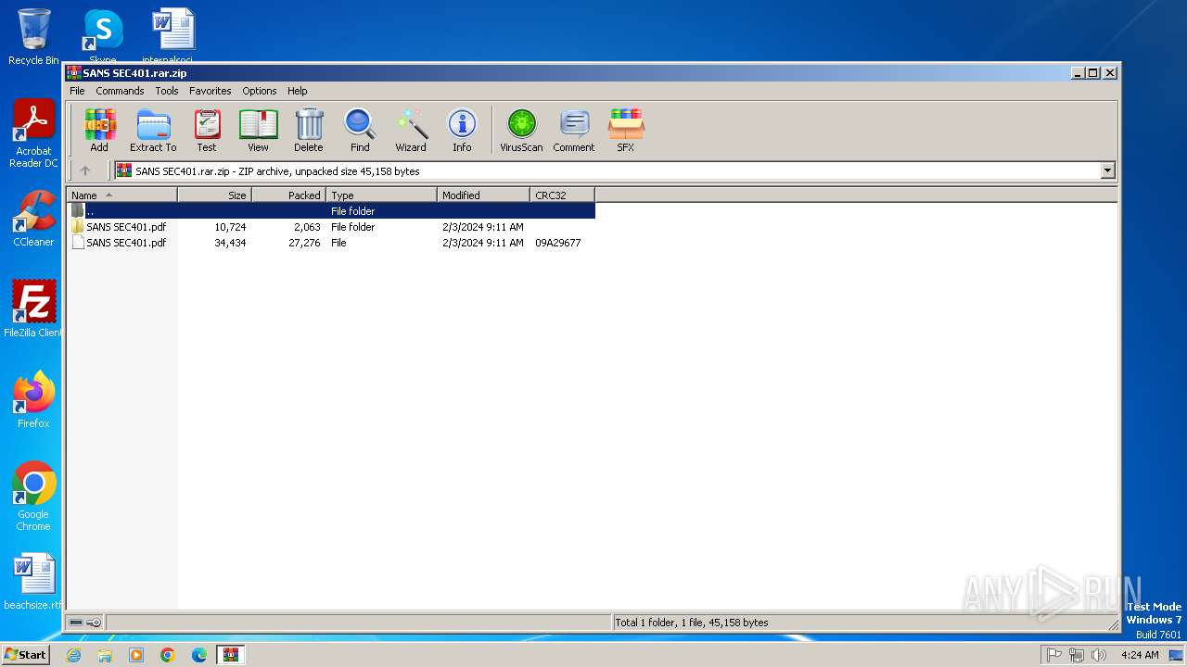This screenshot has width=1187, height=667.
Task: Show archive Info
Action: (462, 130)
